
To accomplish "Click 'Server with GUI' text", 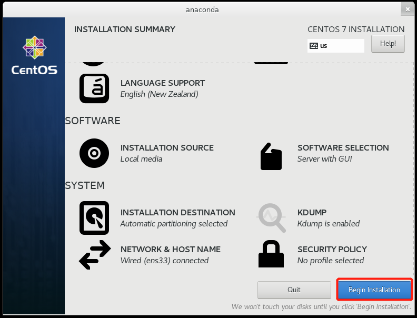I will point(324,159).
